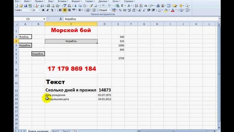Select cell with value 2758
Viewport: 234px width, 132px height.
[118, 58]
